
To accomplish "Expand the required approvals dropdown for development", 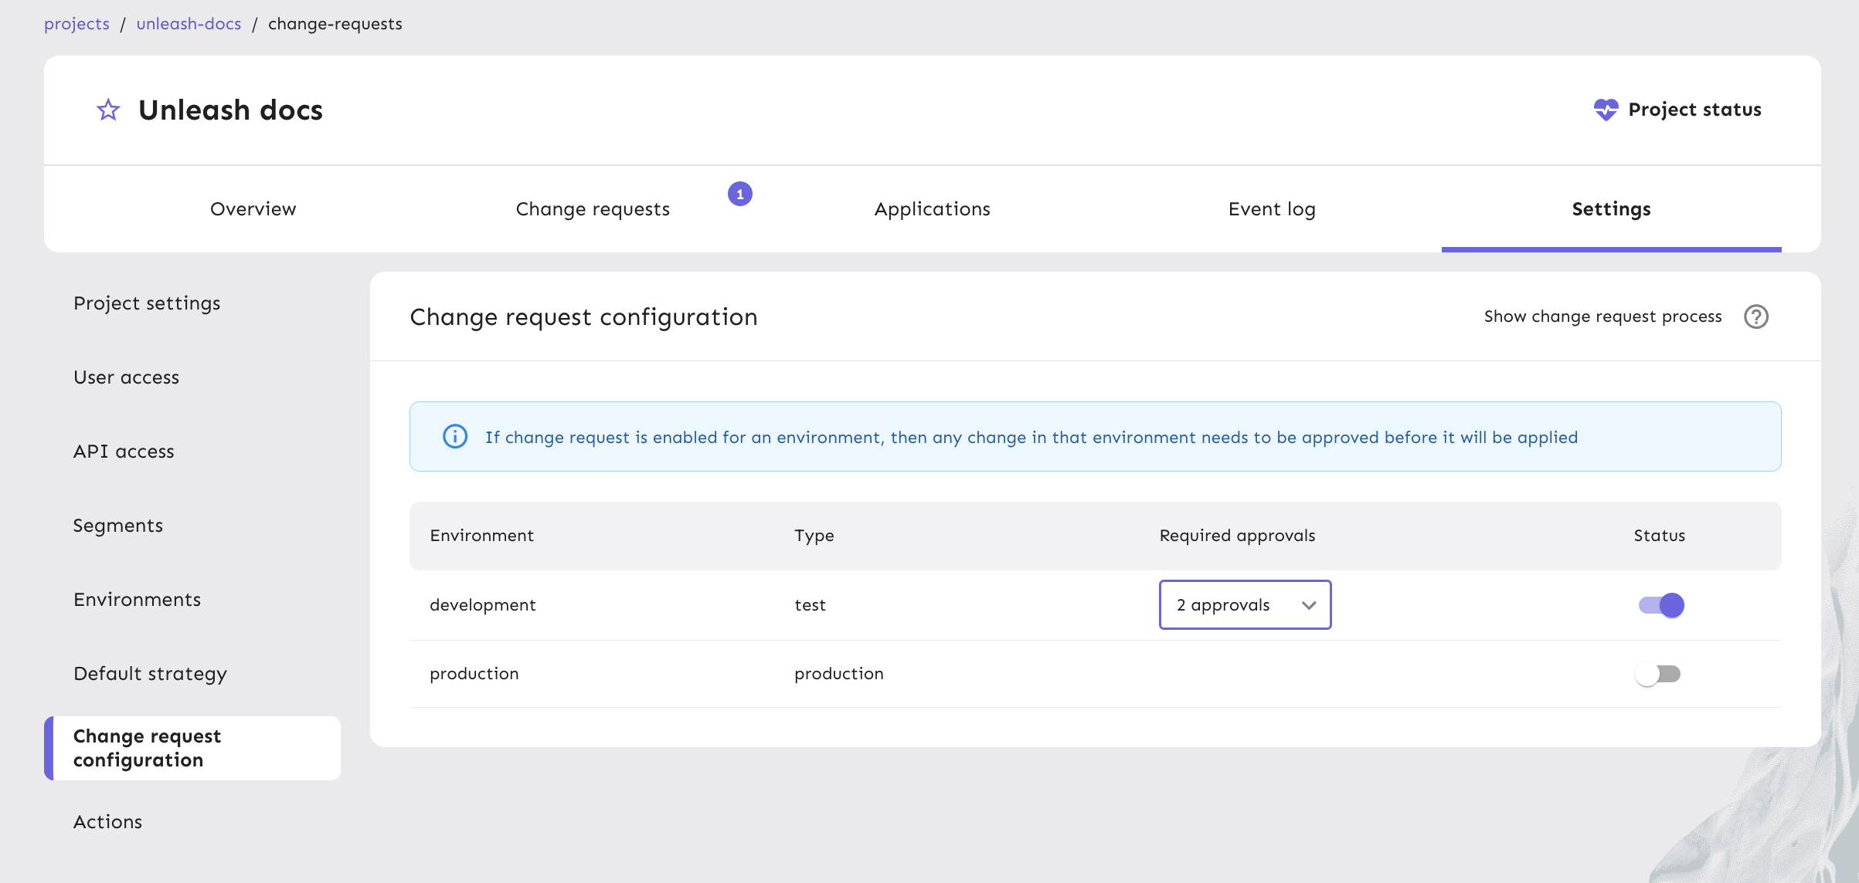I will [x=1244, y=605].
